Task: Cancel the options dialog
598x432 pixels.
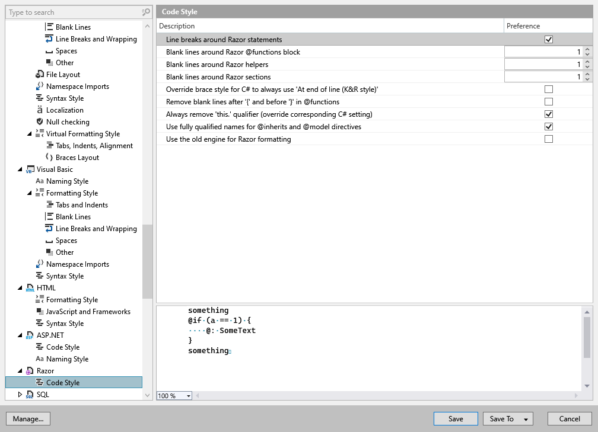Action: 570,418
